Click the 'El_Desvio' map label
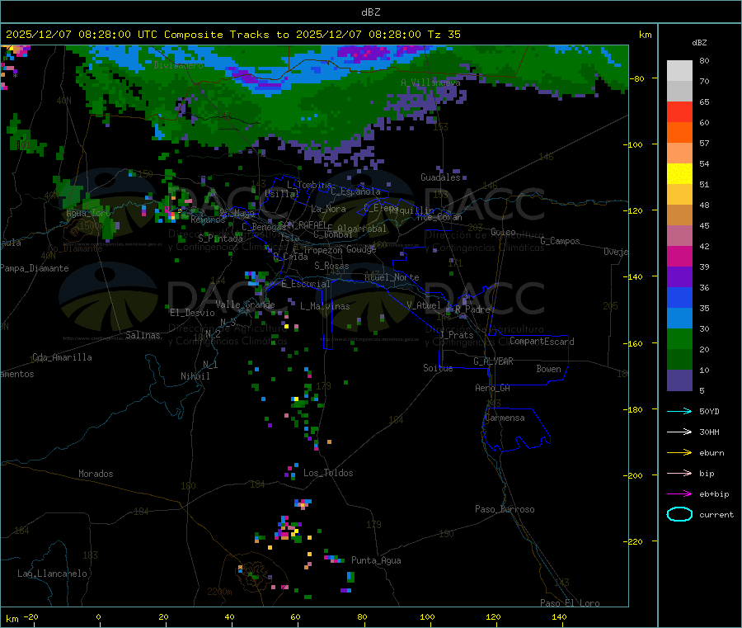 (x=193, y=313)
